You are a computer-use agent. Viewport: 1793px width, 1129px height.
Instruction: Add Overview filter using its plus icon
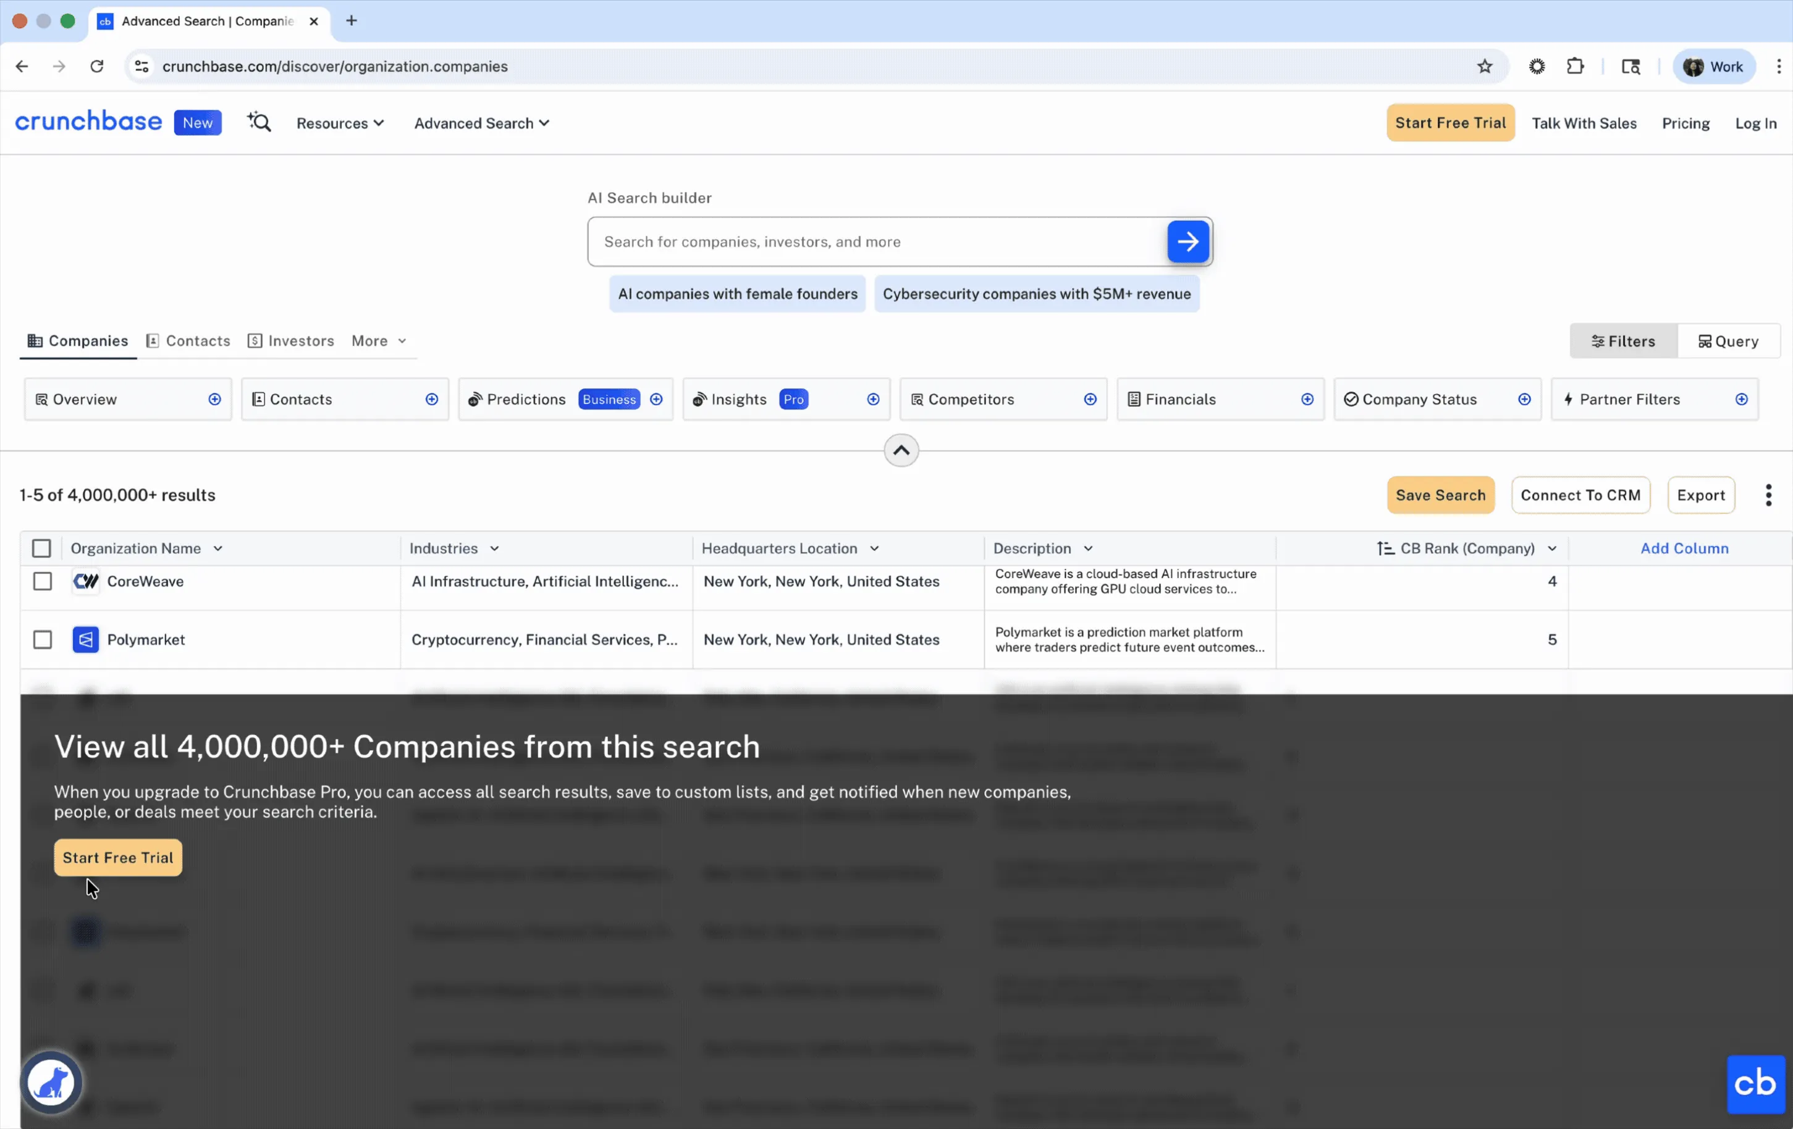(214, 400)
